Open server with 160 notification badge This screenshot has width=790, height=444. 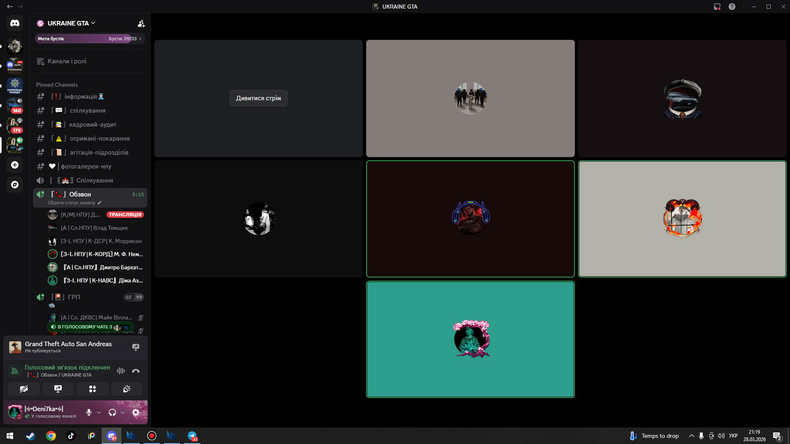tap(15, 105)
